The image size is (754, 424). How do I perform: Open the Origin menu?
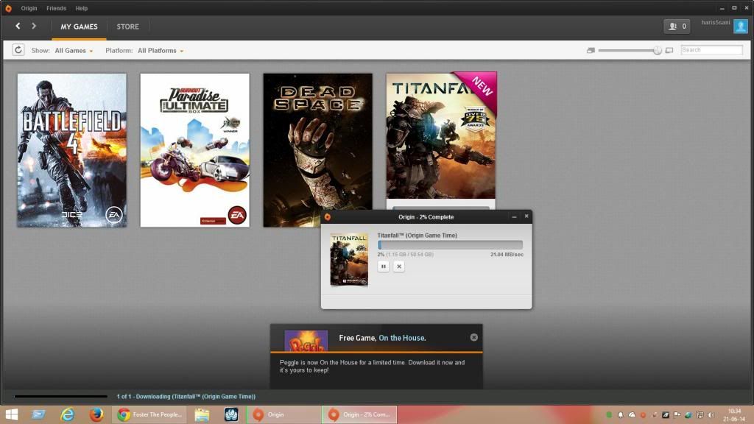tap(29, 8)
